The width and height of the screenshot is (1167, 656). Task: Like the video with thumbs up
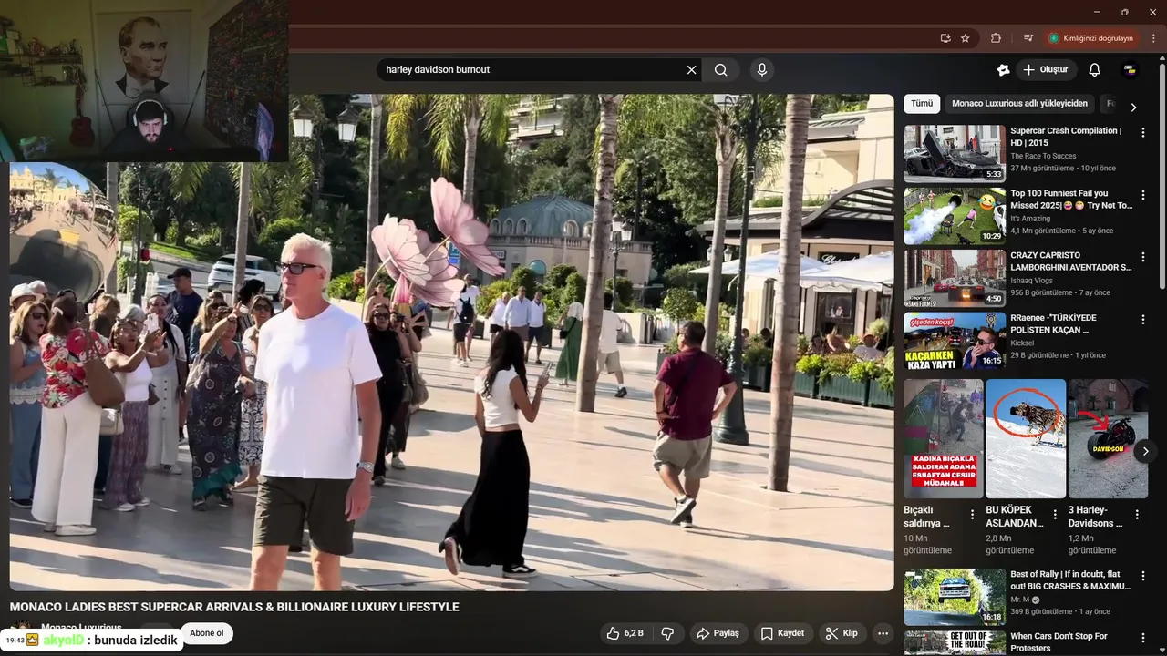tap(626, 633)
